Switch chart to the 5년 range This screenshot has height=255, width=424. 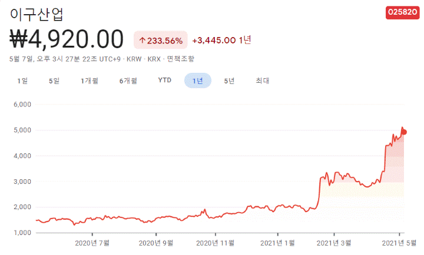[x=229, y=80]
